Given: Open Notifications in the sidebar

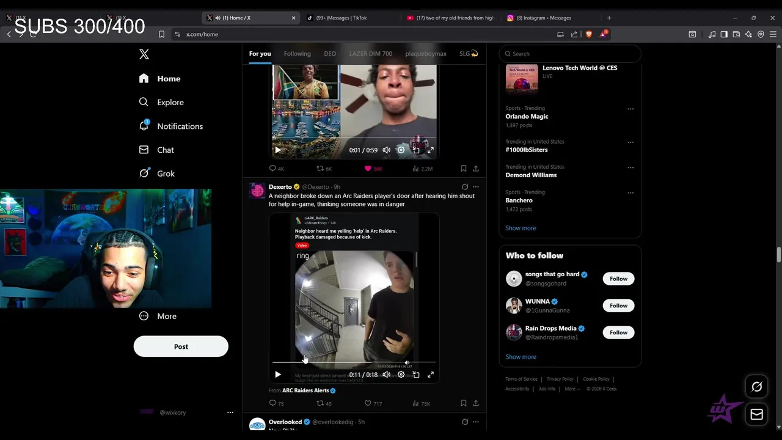Looking at the screenshot, I should (x=170, y=126).
